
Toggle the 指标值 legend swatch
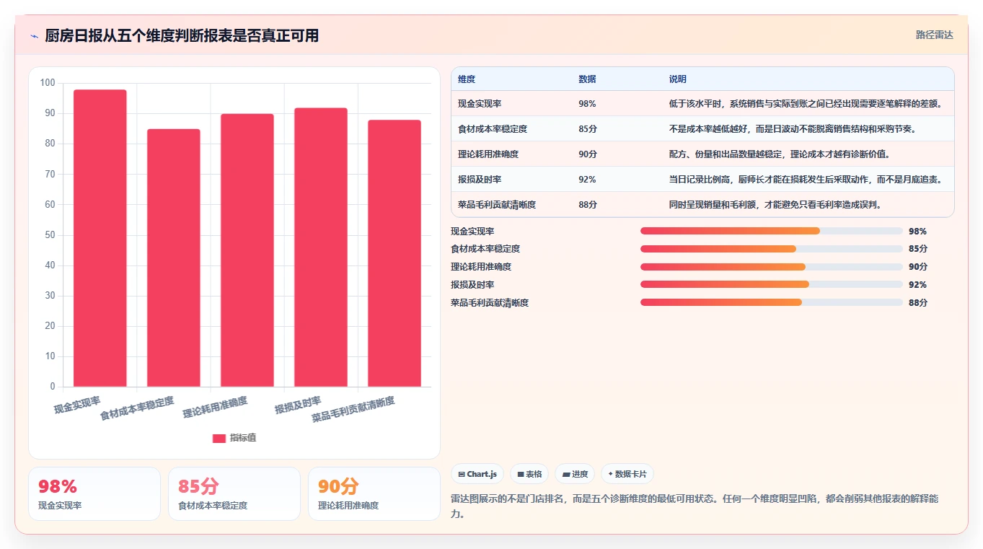point(219,439)
